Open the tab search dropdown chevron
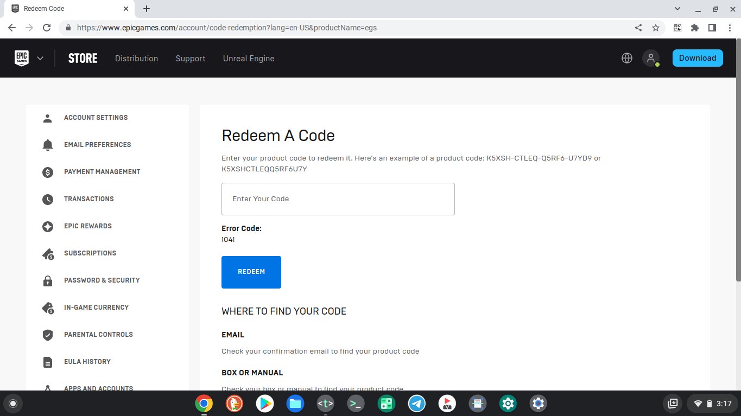 [677, 9]
